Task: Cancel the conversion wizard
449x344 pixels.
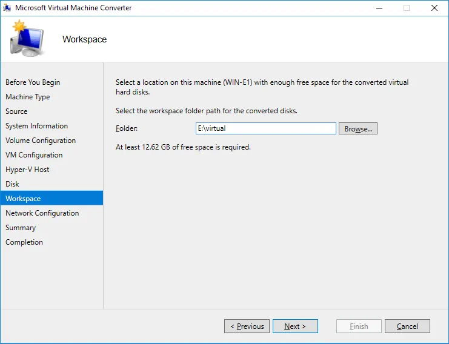Action: point(407,326)
